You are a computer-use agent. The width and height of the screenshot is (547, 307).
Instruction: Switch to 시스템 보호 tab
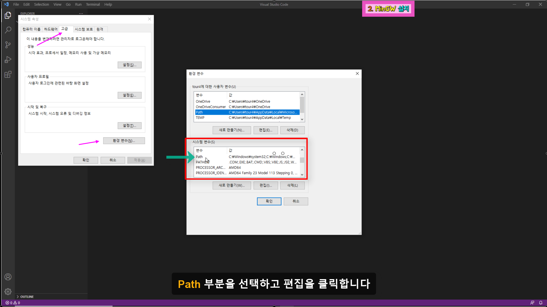(x=84, y=29)
